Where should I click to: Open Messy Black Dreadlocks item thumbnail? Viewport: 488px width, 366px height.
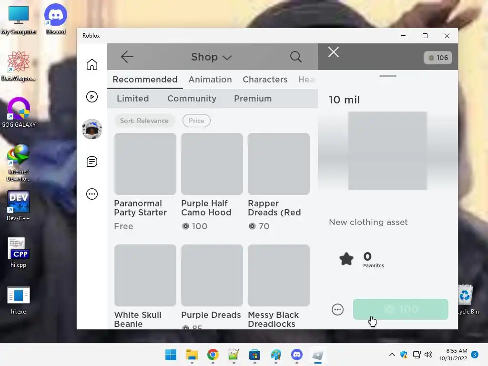coord(278,275)
